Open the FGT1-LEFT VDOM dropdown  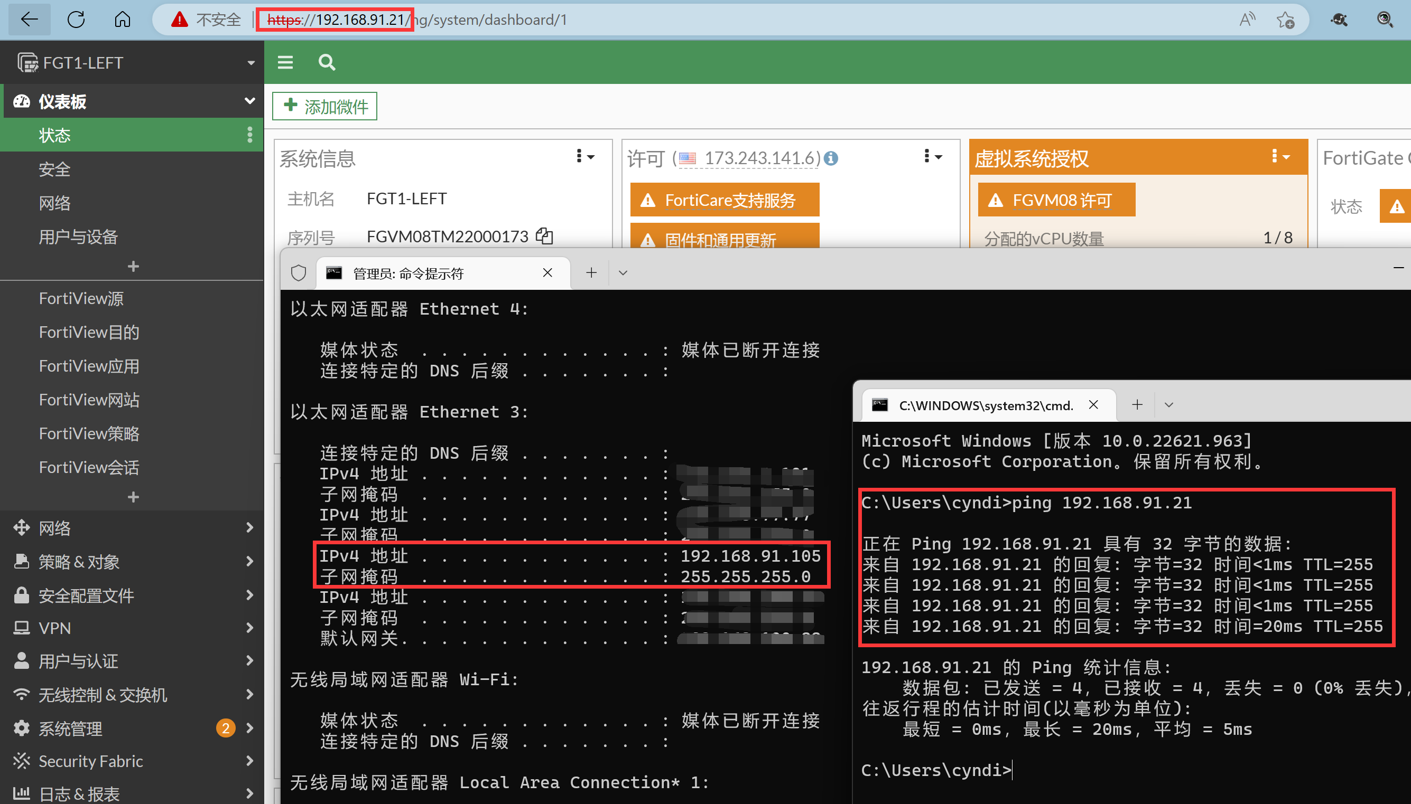coord(250,63)
